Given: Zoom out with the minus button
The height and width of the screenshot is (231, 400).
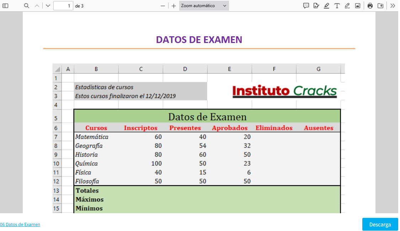Looking at the screenshot, I should click(163, 6).
